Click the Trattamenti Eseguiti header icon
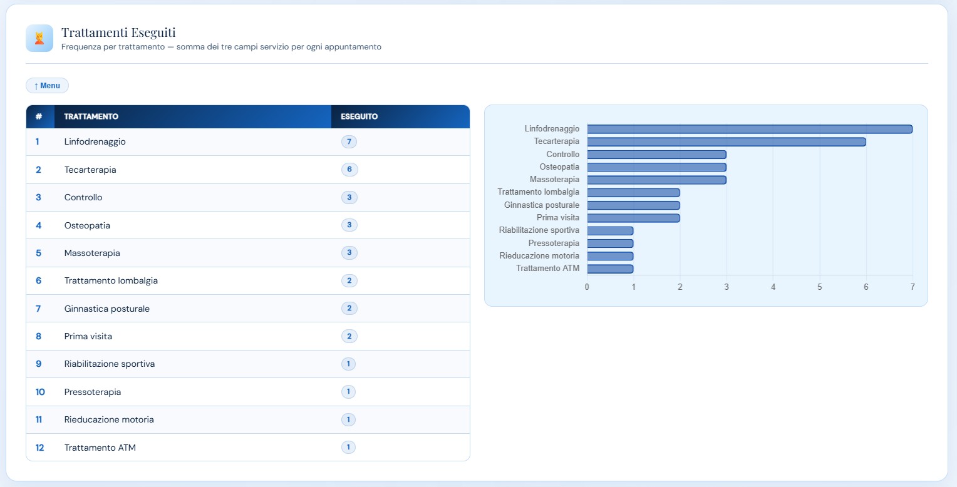Screen dimensions: 957x487 (x=39, y=38)
